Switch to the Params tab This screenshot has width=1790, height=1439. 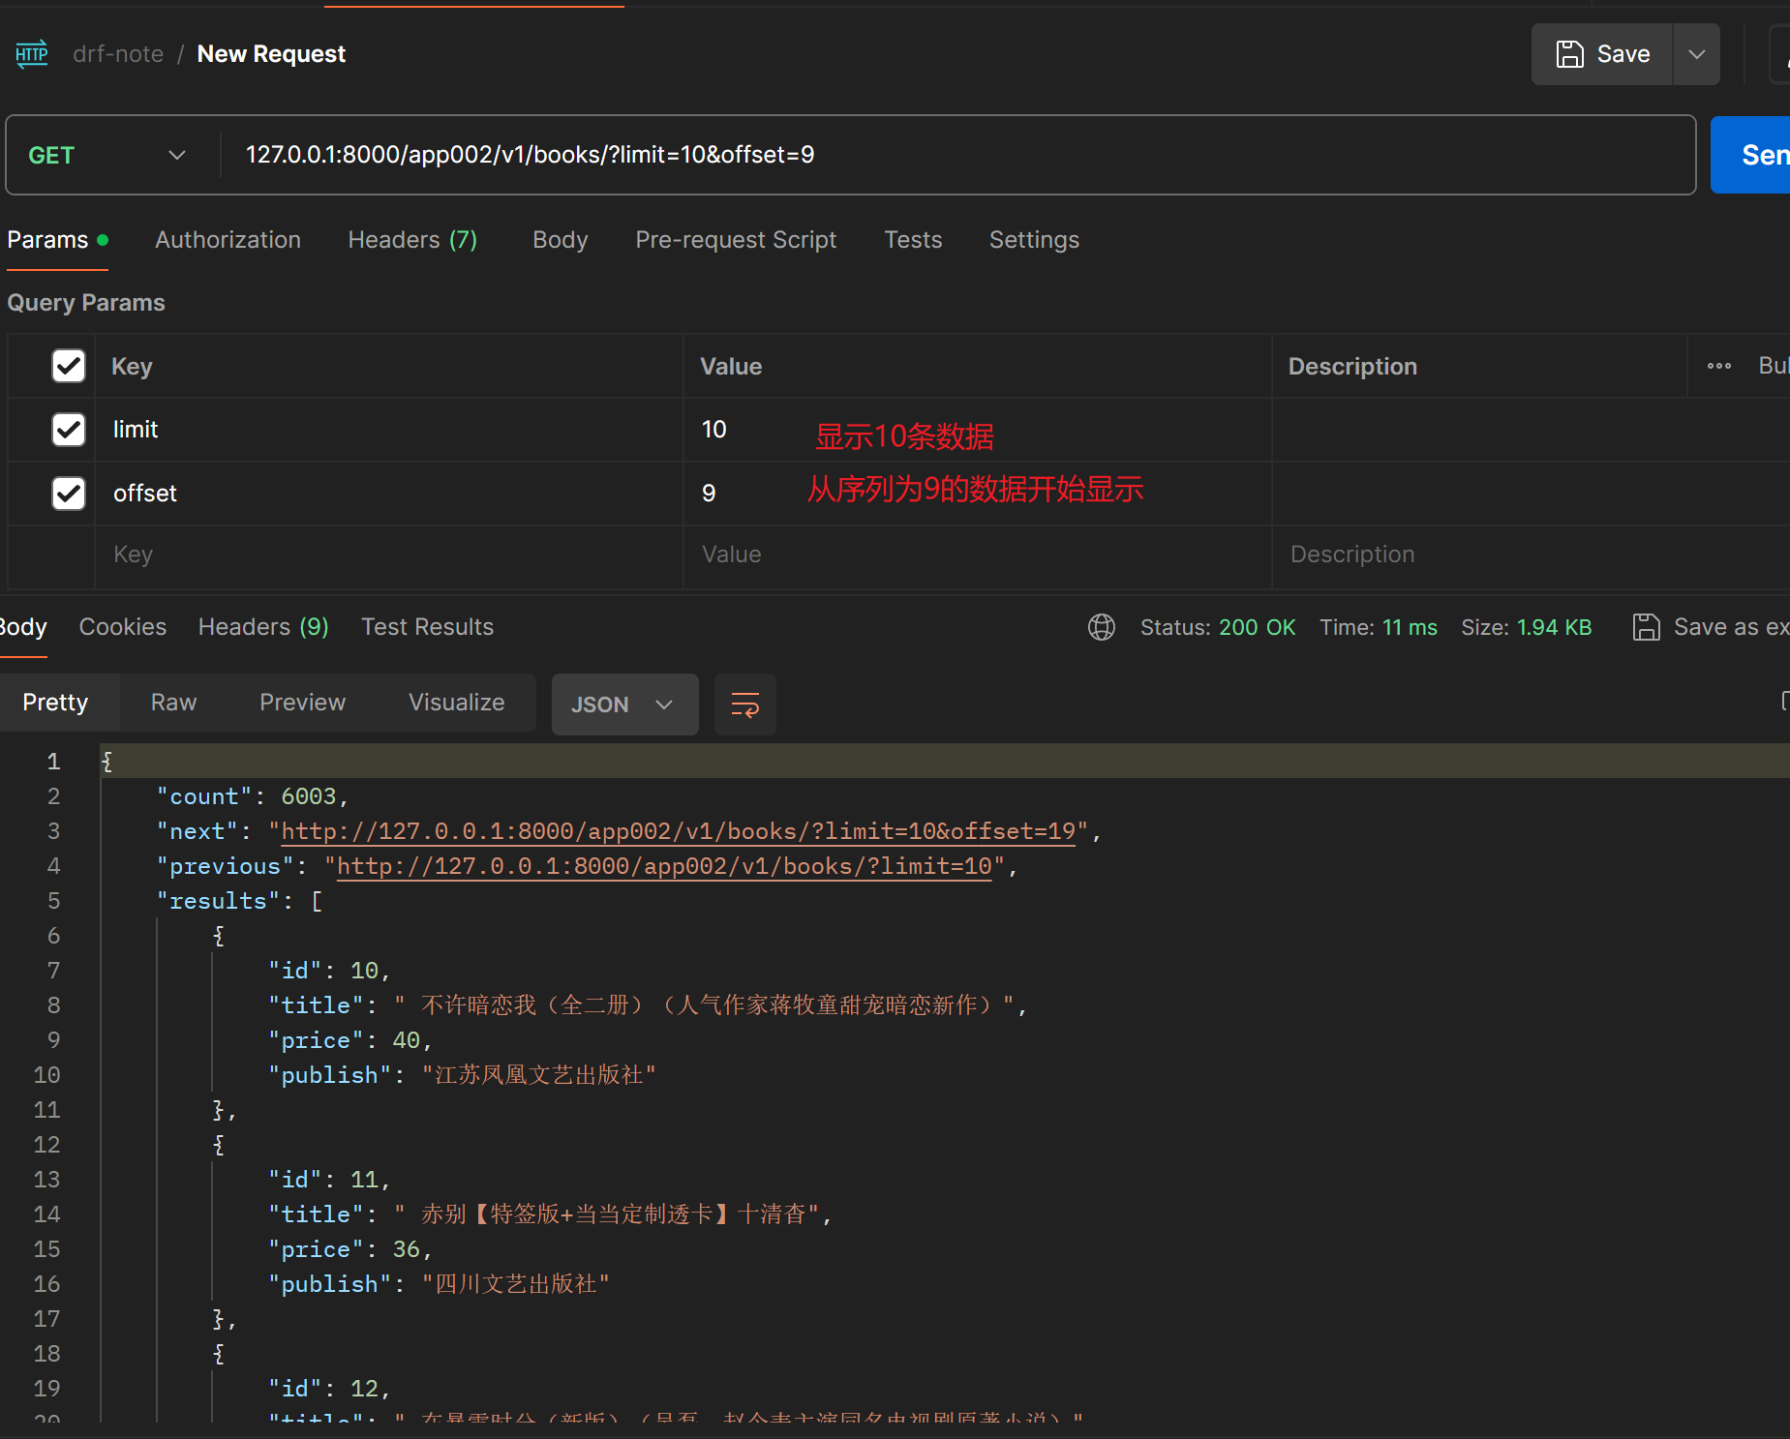pyautogui.click(x=57, y=240)
